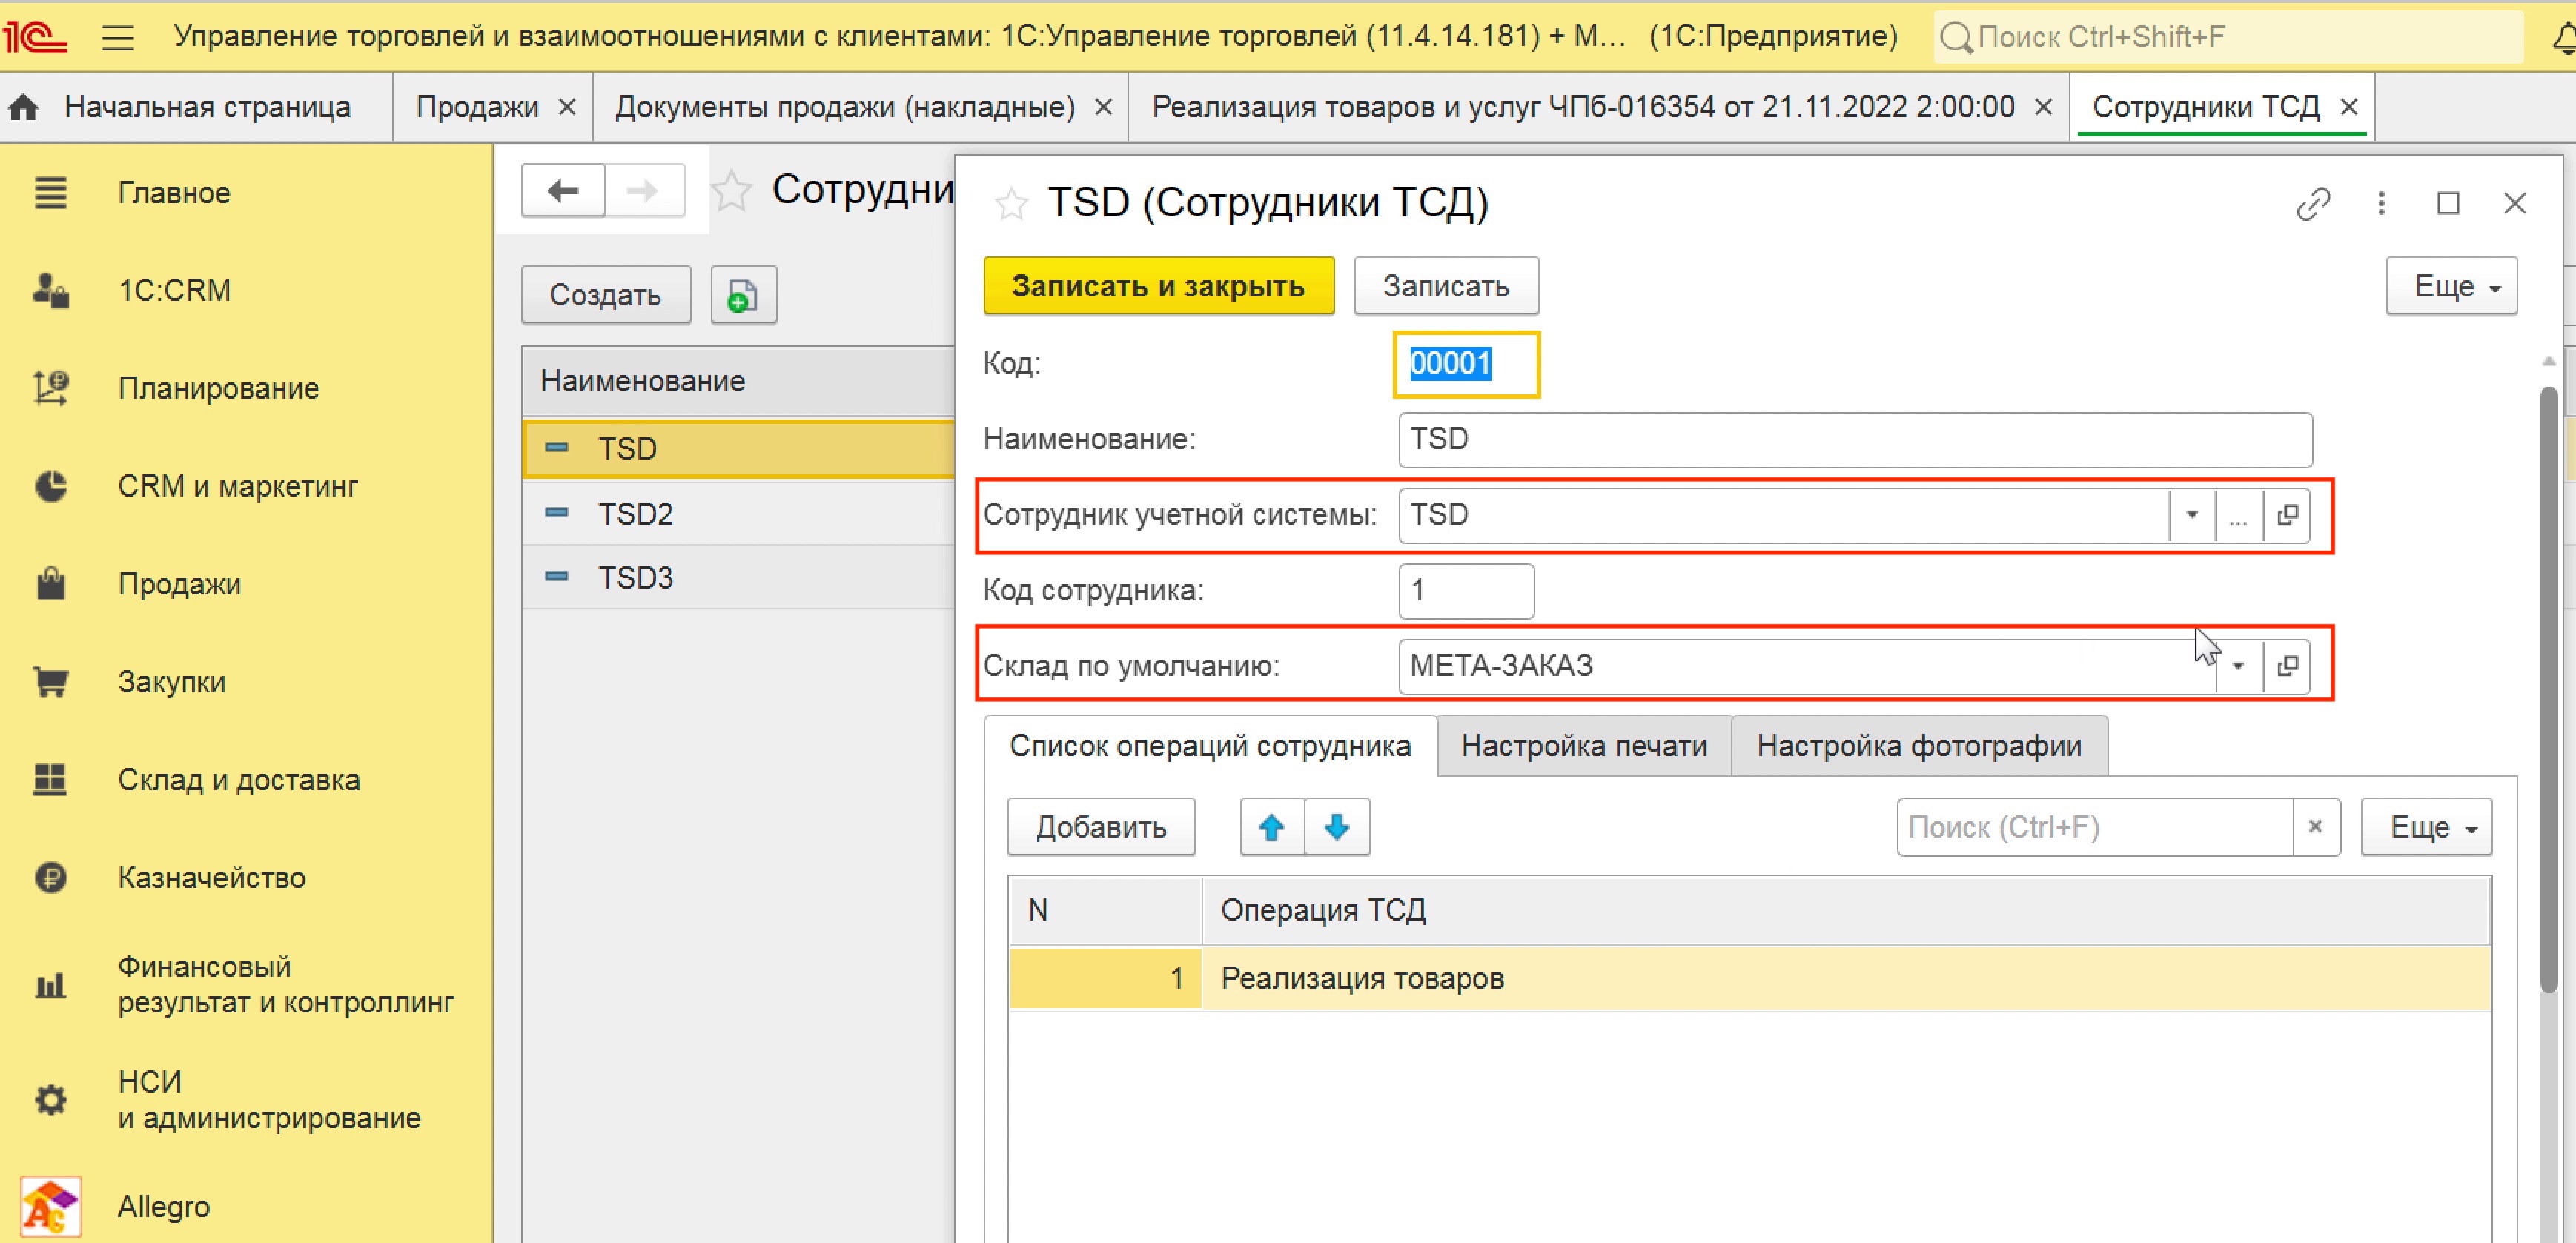Click the home icon for Начальная страница
The width and height of the screenshot is (2576, 1243).
[24, 107]
